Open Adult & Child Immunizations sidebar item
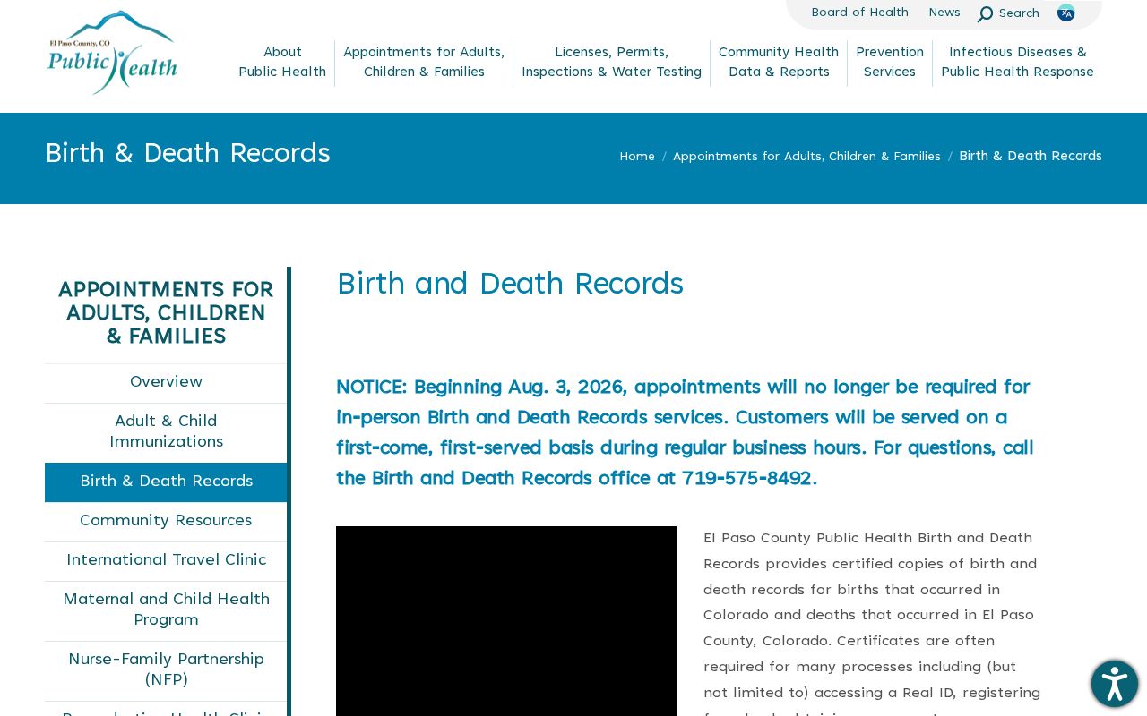This screenshot has height=716, width=1147. pos(166,431)
